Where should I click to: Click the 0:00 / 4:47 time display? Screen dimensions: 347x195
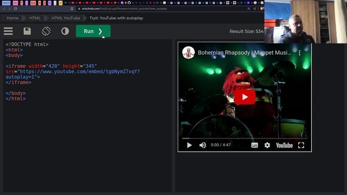click(x=221, y=145)
